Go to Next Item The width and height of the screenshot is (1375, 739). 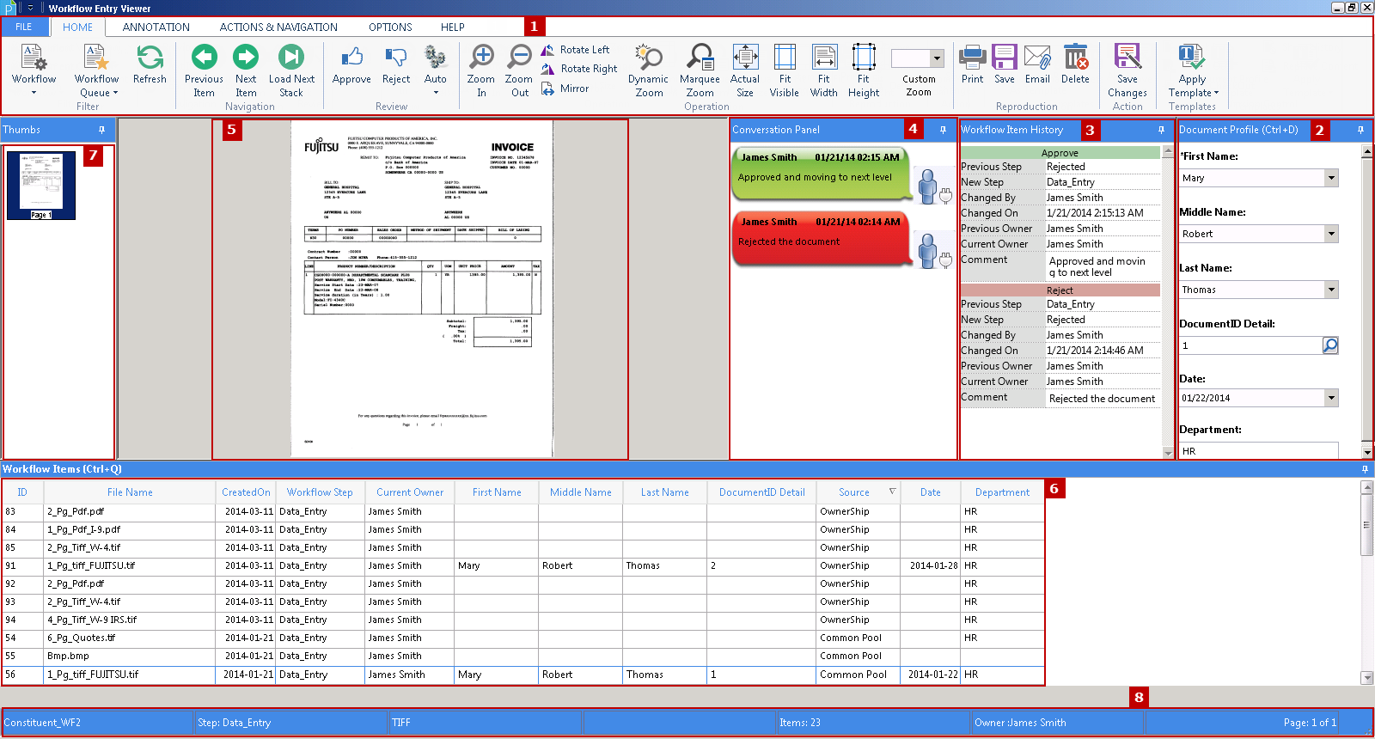point(246,70)
